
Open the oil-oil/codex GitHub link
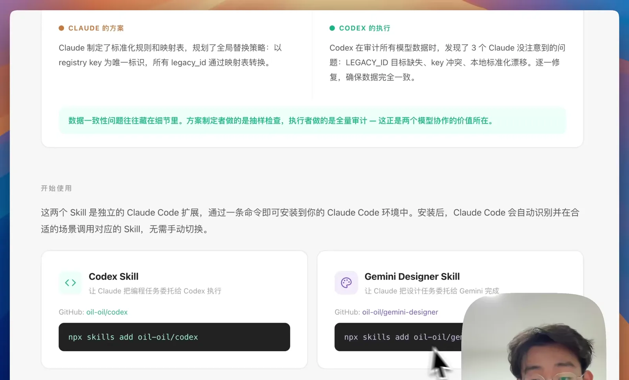pyautogui.click(x=107, y=312)
